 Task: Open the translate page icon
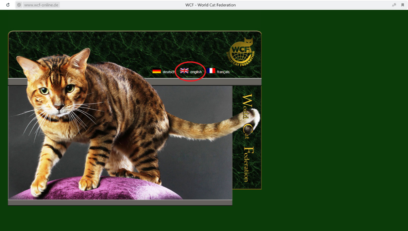(394, 5)
